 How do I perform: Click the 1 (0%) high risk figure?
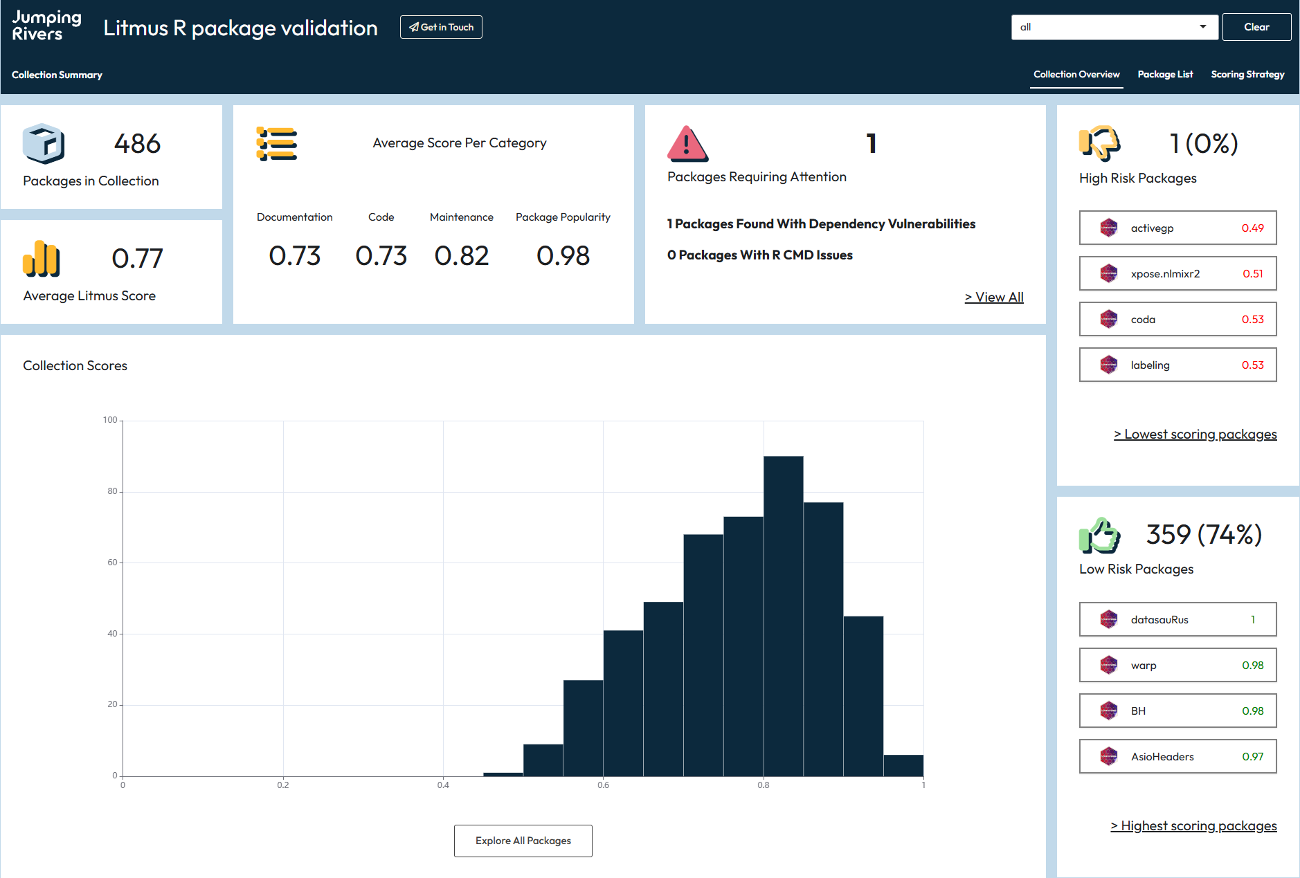1204,143
